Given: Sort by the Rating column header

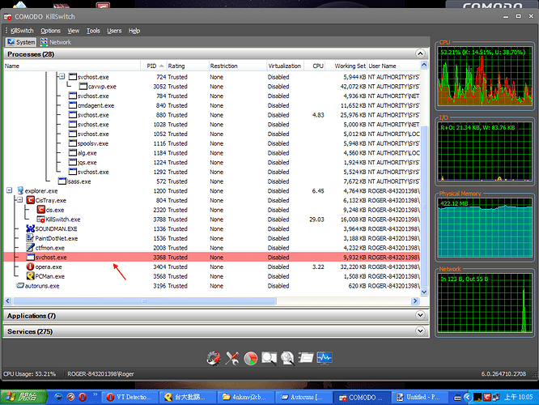Looking at the screenshot, I should tap(188, 66).
